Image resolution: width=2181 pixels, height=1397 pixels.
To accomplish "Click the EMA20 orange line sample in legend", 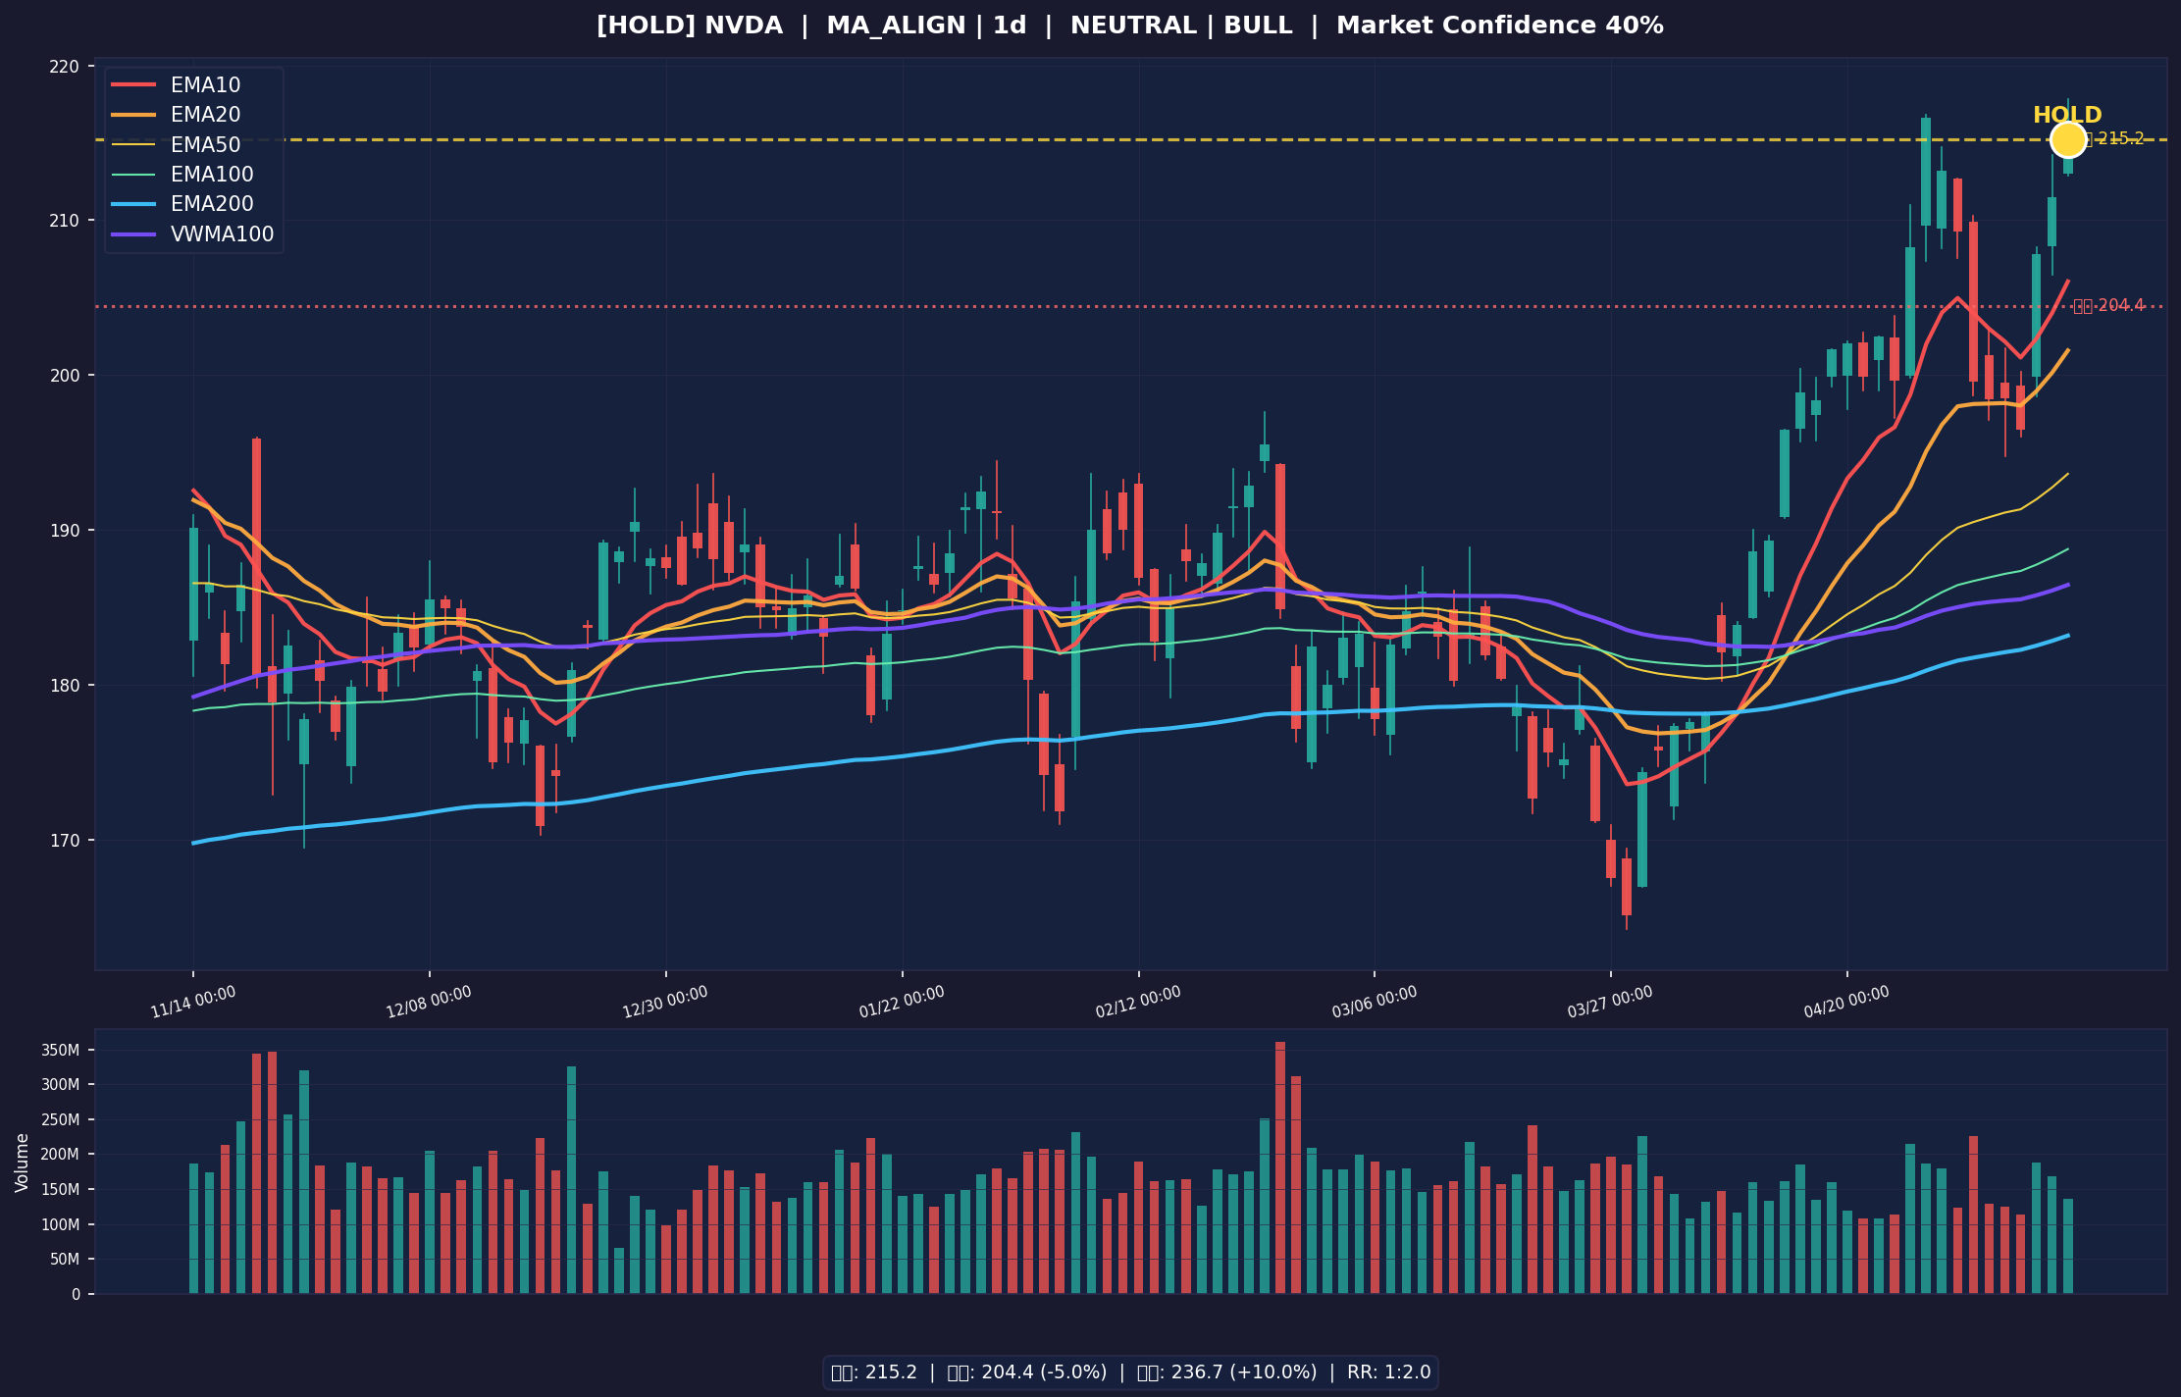I will (x=134, y=116).
